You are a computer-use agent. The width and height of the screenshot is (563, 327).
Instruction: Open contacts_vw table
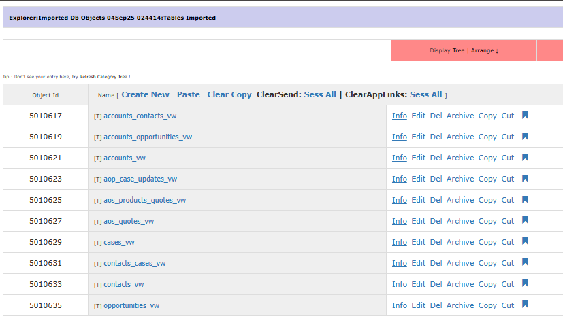click(x=124, y=284)
